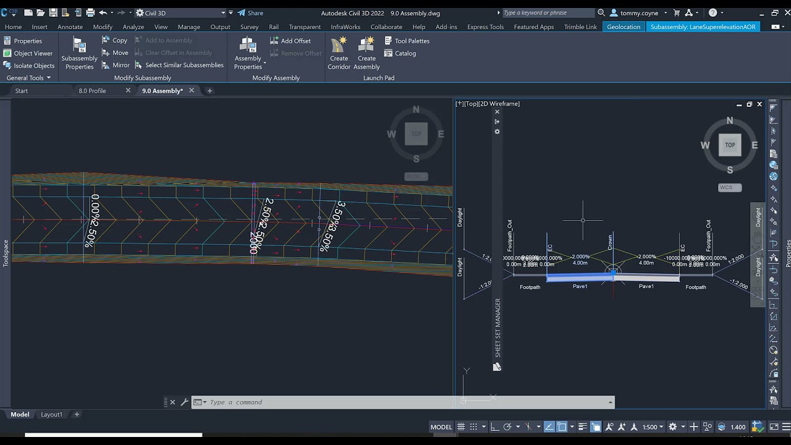Open the 1:500 annotation scale dropdown
Screen dimensions: 791x445
click(x=653, y=427)
